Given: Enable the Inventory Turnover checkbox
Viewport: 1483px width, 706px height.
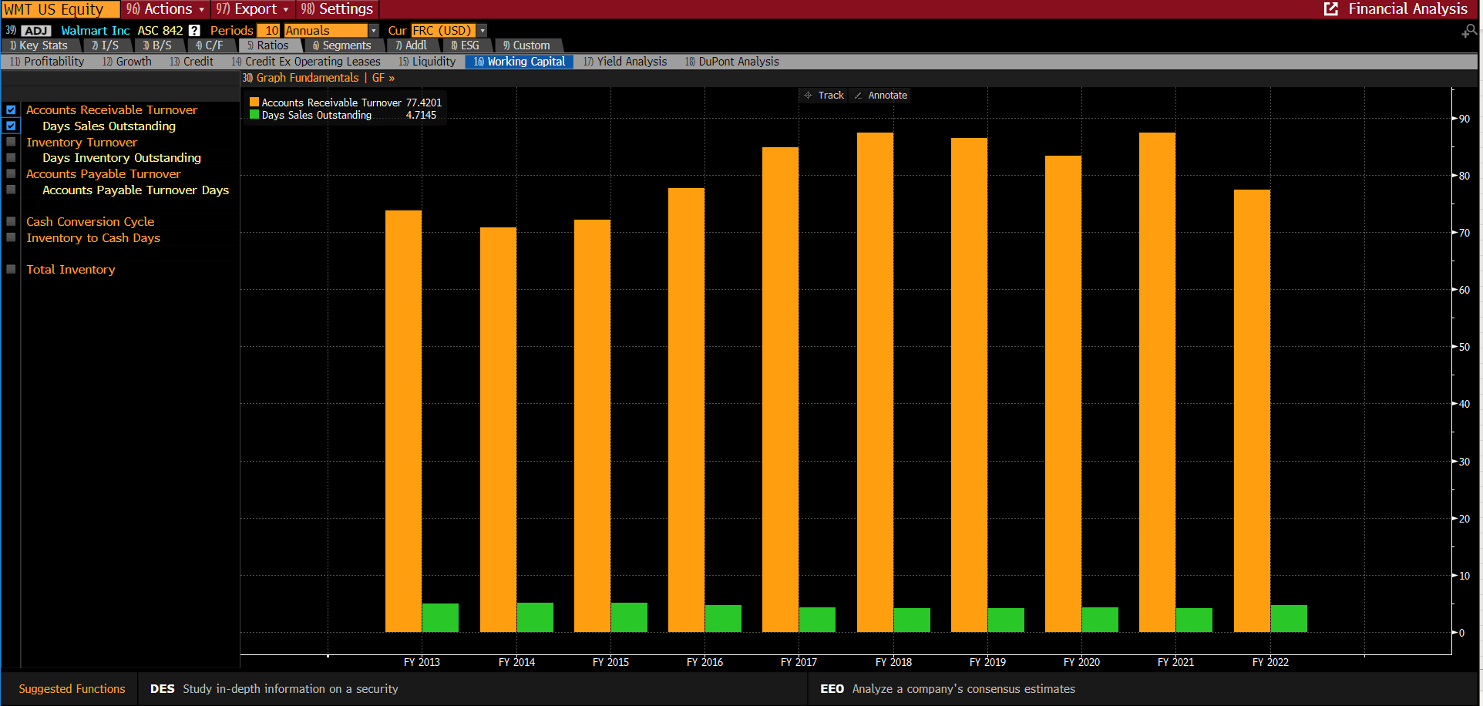Looking at the screenshot, I should [x=11, y=142].
